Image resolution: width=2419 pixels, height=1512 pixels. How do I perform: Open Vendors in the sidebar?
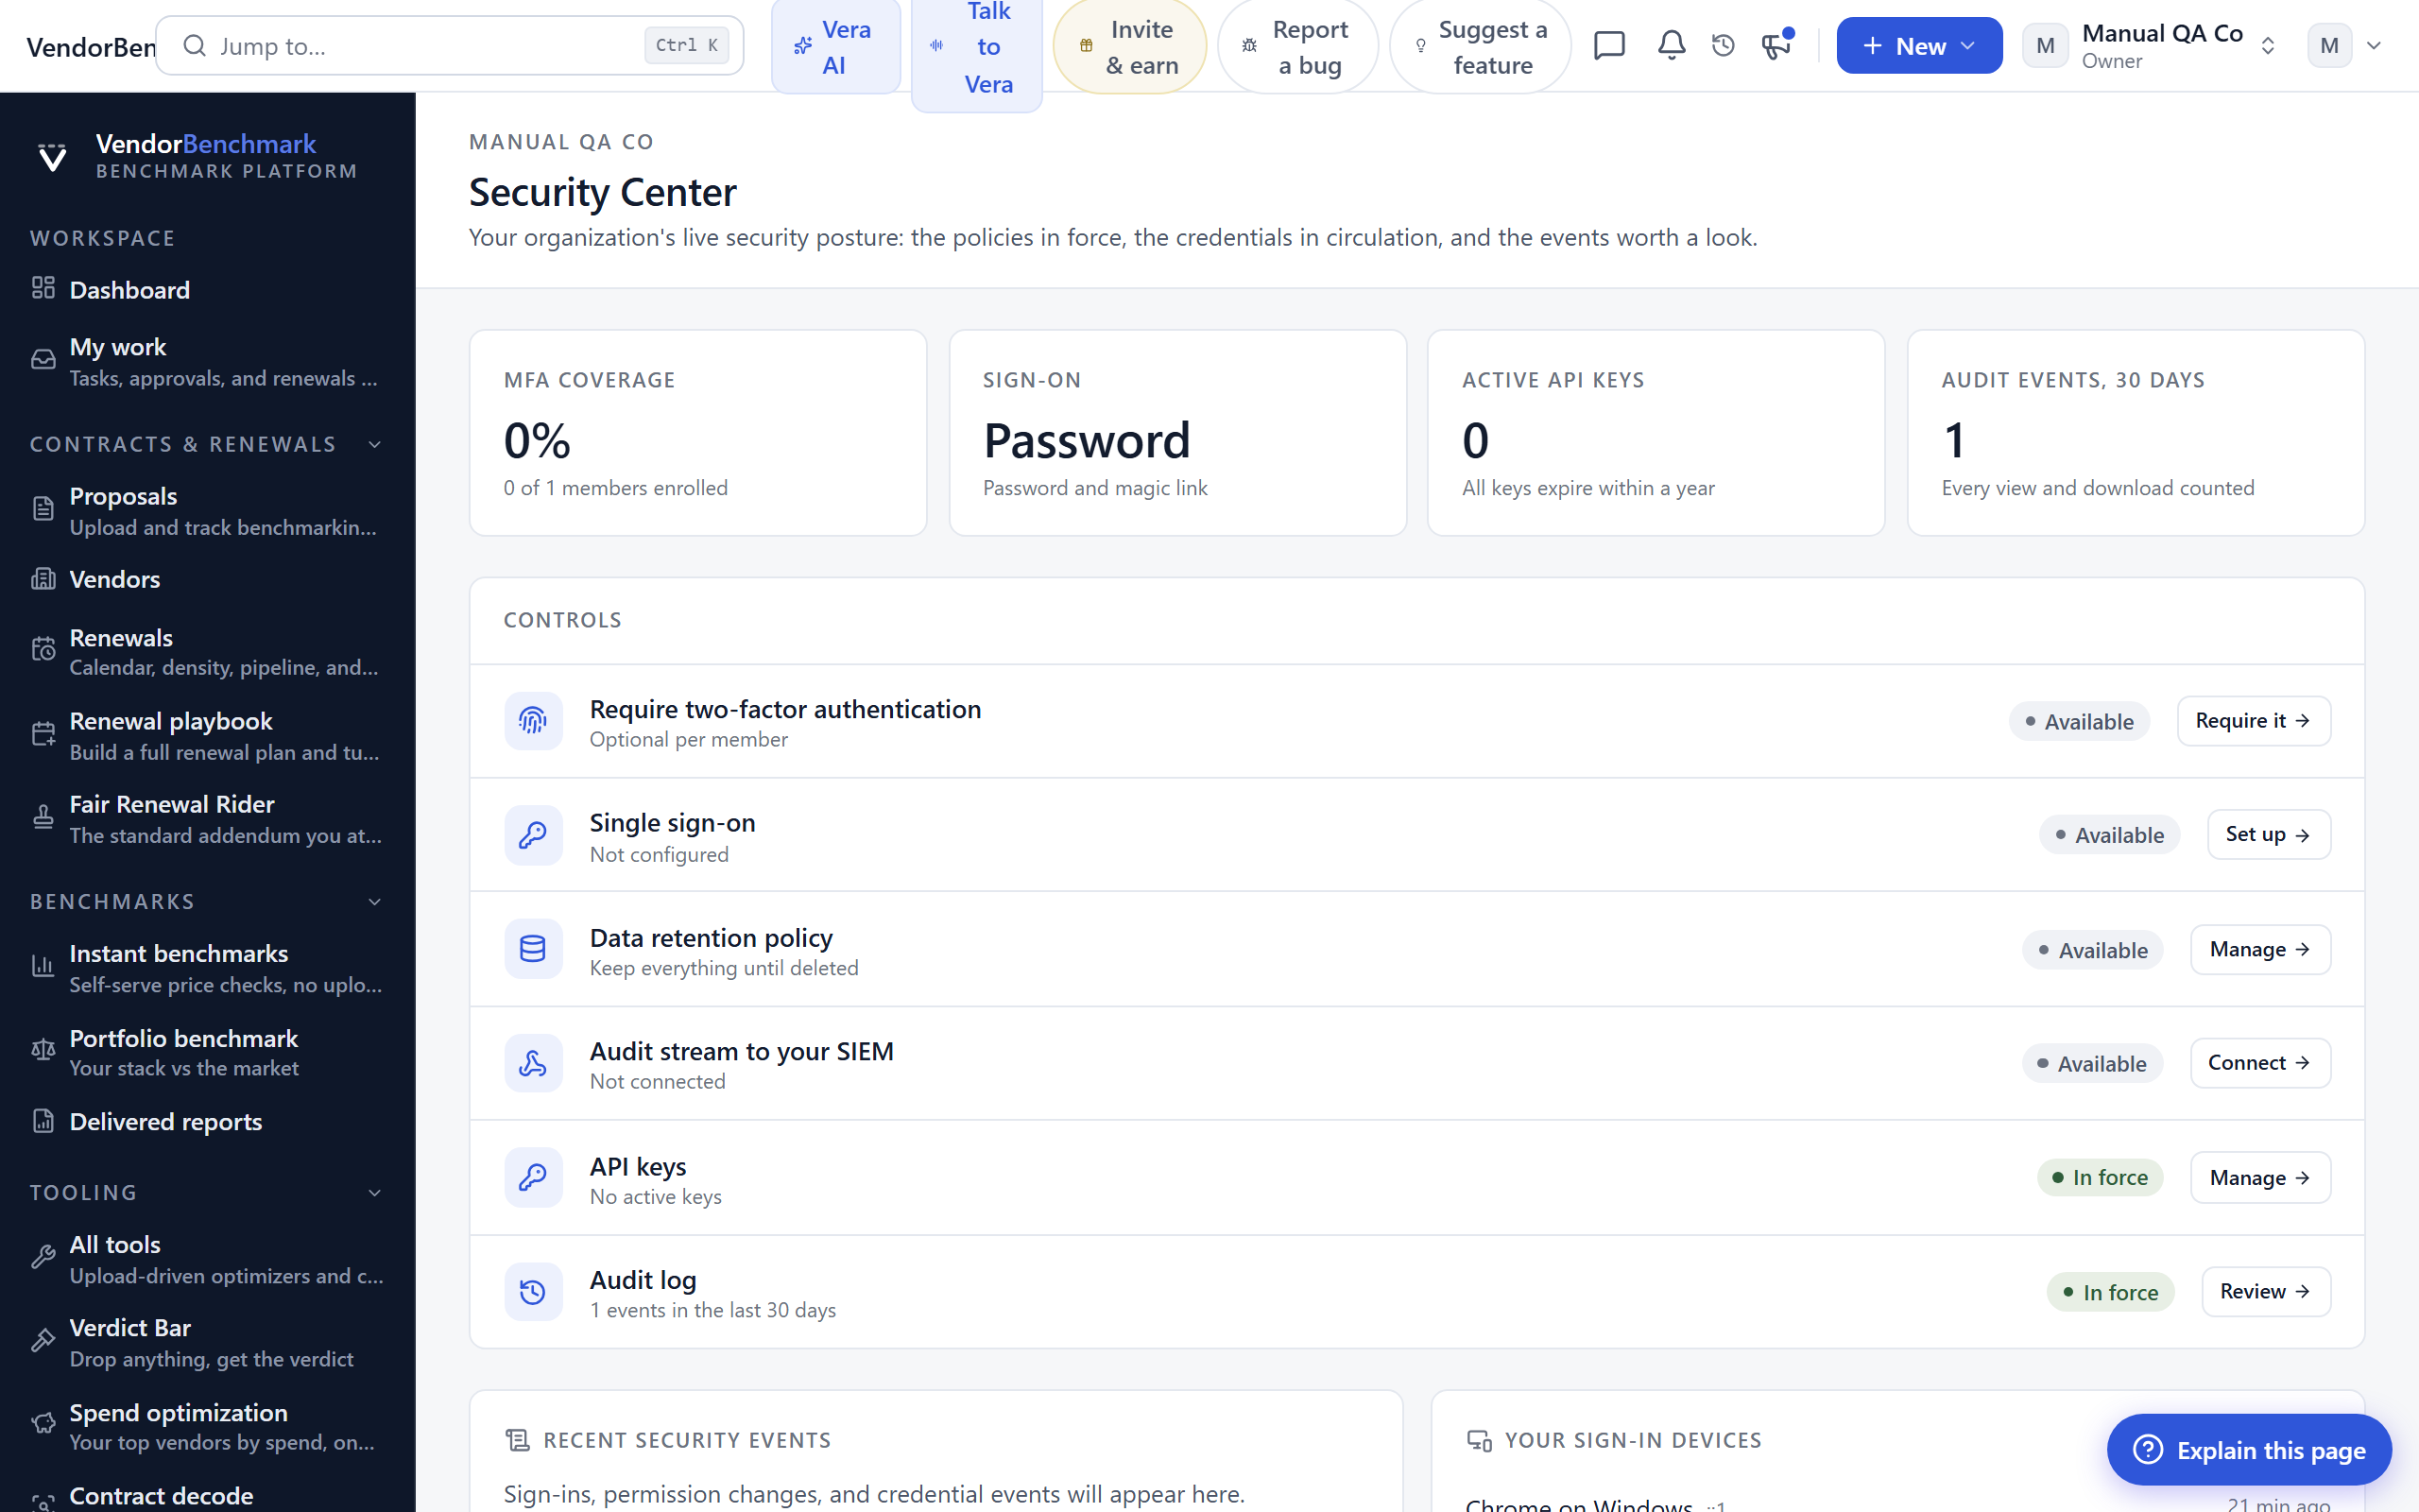[x=207, y=579]
